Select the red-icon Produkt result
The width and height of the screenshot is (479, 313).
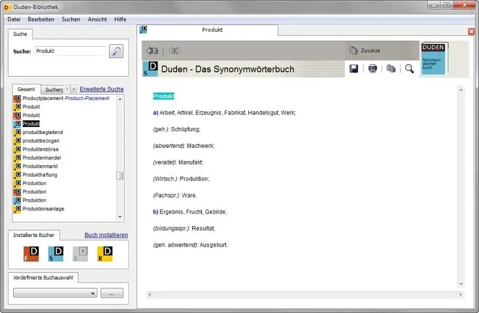[26, 116]
